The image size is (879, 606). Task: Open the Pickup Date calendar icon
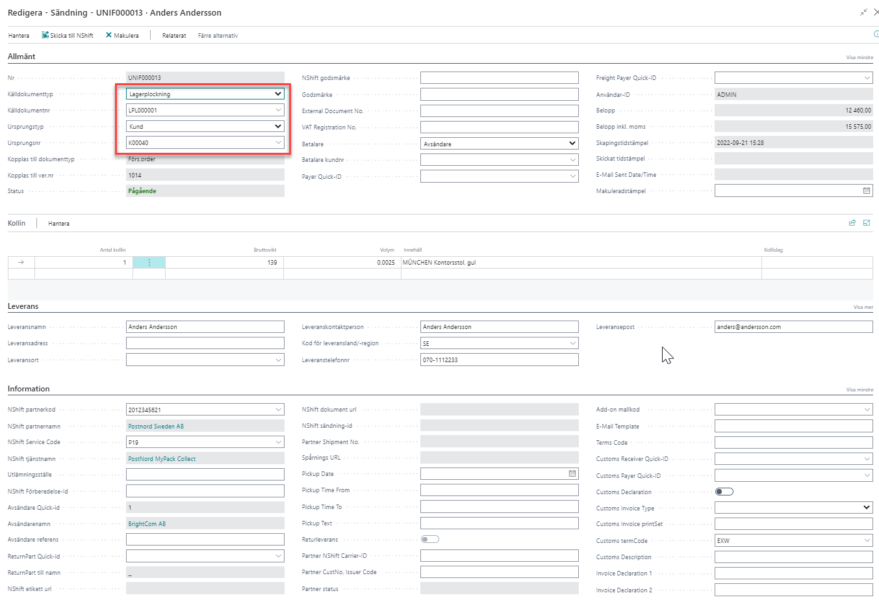pyautogui.click(x=572, y=473)
